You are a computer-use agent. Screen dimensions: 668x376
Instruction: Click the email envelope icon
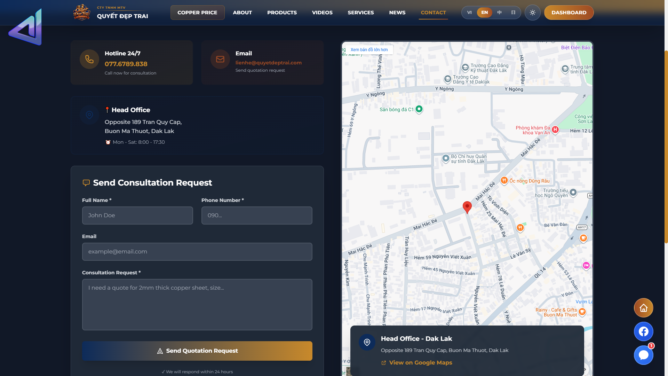click(220, 59)
